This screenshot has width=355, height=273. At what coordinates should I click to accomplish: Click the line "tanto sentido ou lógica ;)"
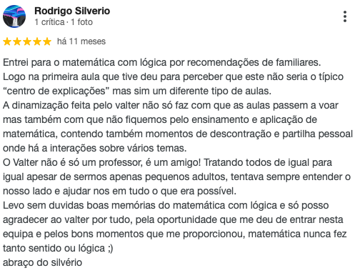pos(58,249)
